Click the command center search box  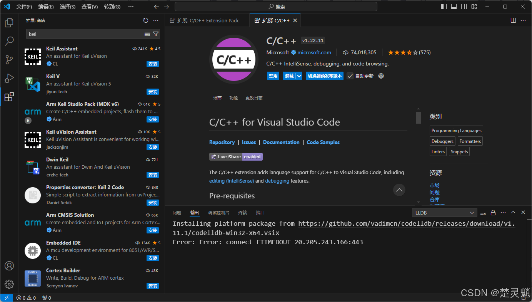pyautogui.click(x=276, y=7)
